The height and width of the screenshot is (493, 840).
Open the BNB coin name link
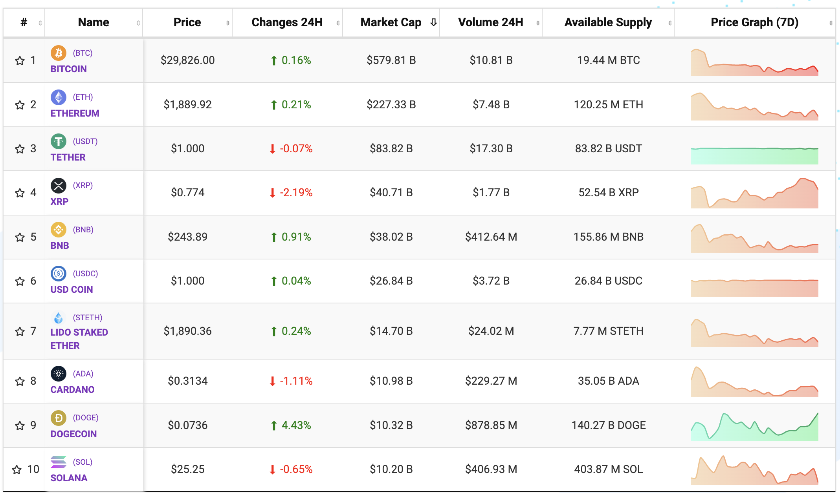pyautogui.click(x=60, y=246)
